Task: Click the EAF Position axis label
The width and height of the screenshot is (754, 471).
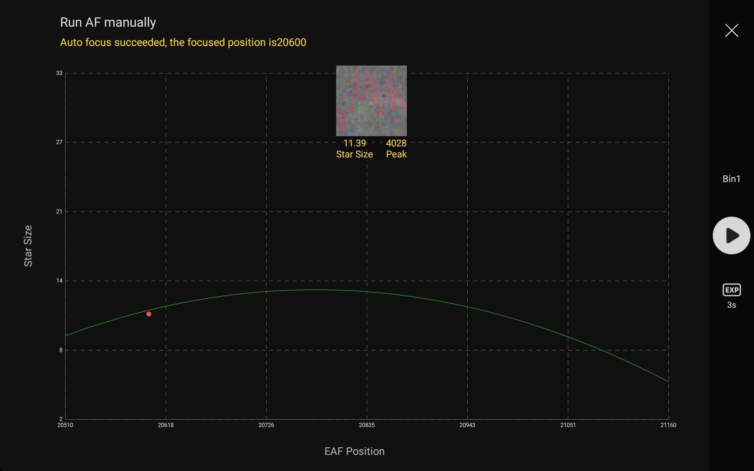Action: pyautogui.click(x=354, y=451)
